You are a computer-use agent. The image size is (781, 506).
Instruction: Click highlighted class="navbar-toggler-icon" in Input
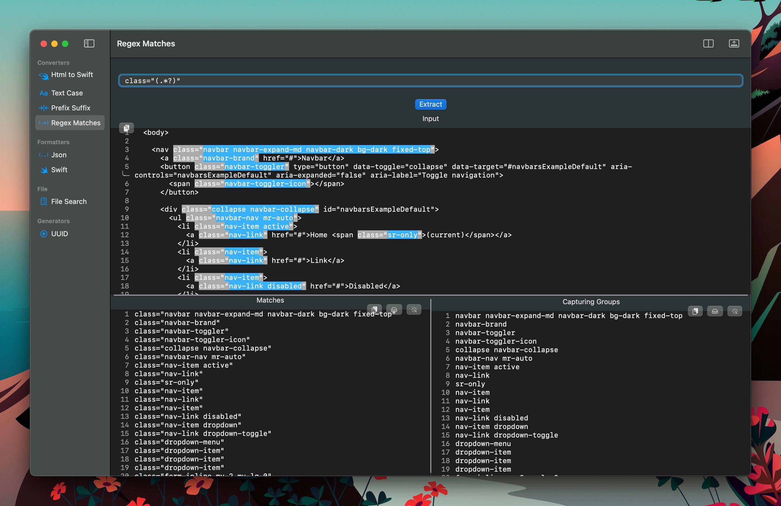click(252, 183)
